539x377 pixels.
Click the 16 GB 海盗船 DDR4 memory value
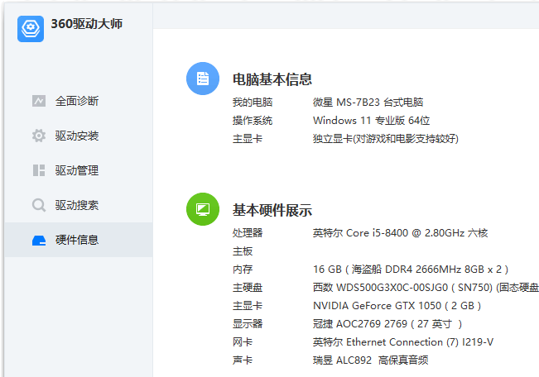pos(411,270)
